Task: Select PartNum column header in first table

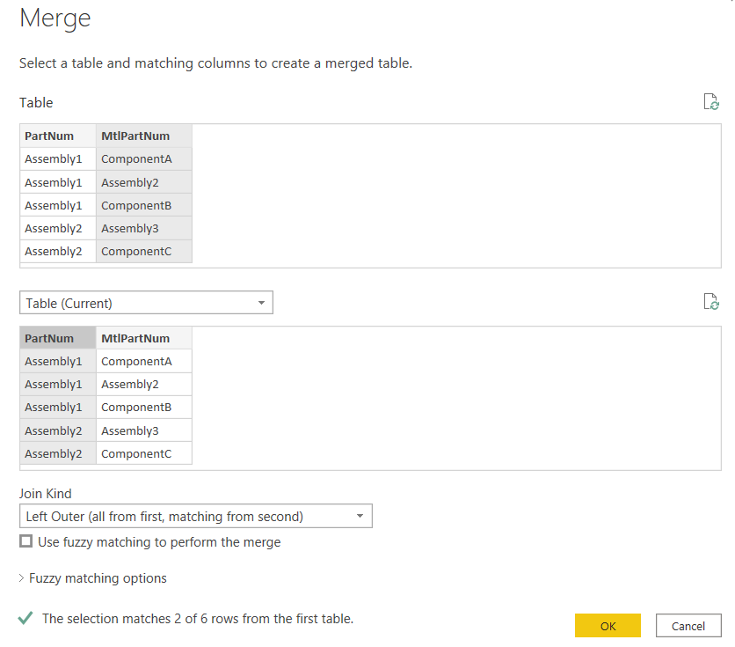Action: tap(58, 136)
